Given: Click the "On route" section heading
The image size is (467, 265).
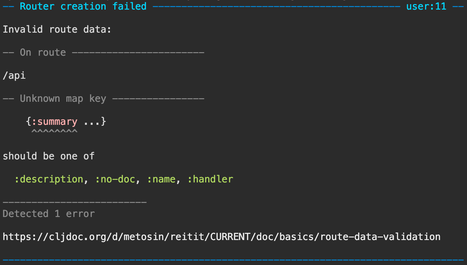Looking at the screenshot, I should coord(43,52).
